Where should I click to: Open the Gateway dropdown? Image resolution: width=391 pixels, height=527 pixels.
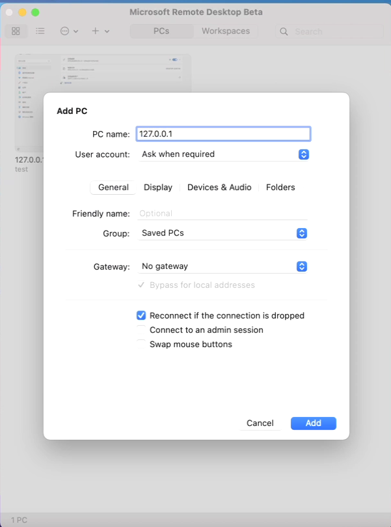click(222, 266)
